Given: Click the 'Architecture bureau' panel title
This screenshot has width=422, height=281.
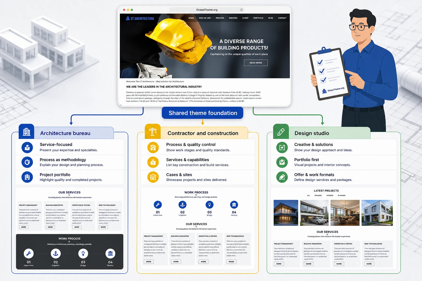Looking at the screenshot, I should coord(65,133).
